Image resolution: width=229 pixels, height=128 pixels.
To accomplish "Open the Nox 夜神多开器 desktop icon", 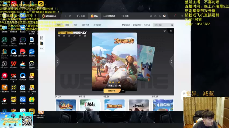I will pos(23,41).
